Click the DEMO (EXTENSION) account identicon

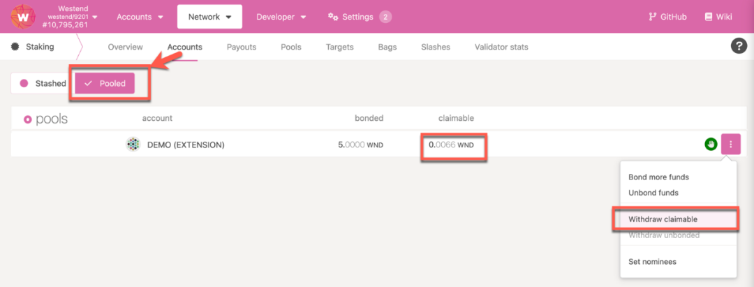(133, 145)
